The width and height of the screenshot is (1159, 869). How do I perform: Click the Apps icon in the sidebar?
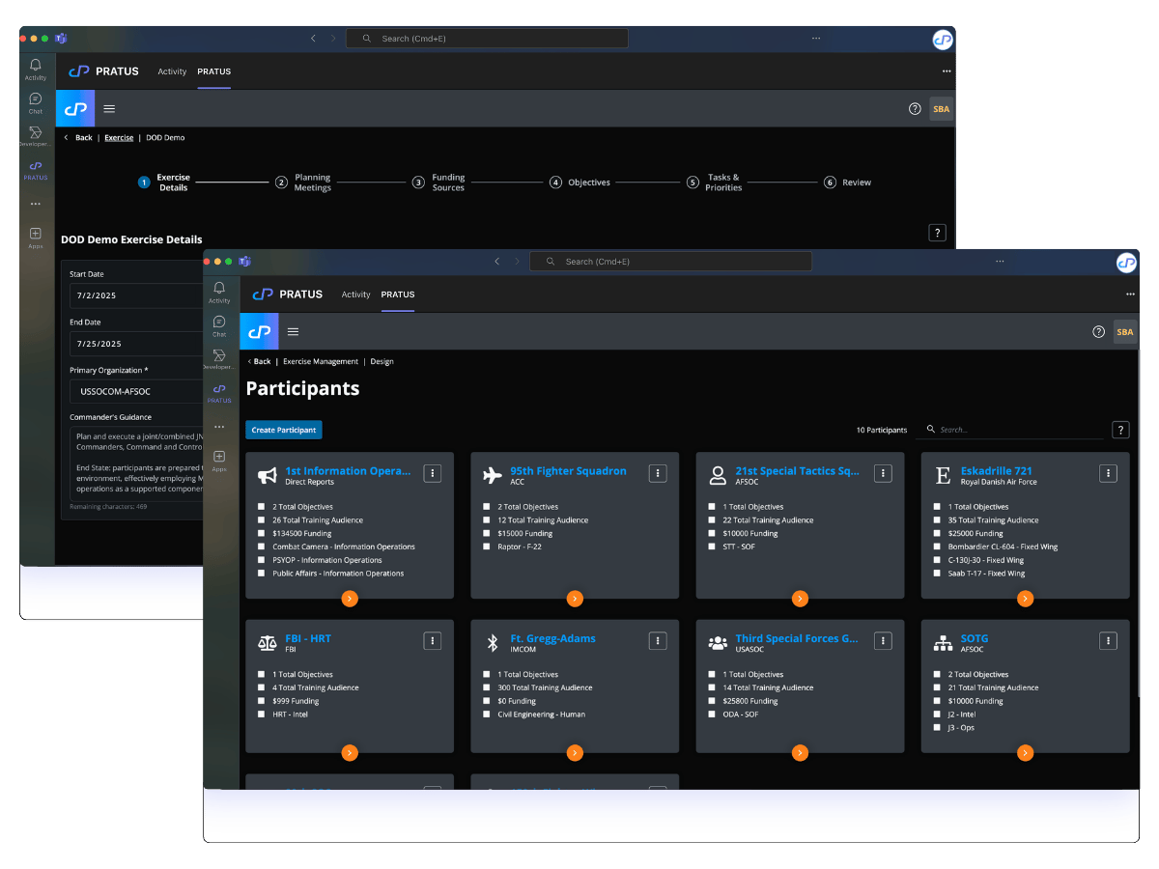(x=219, y=456)
